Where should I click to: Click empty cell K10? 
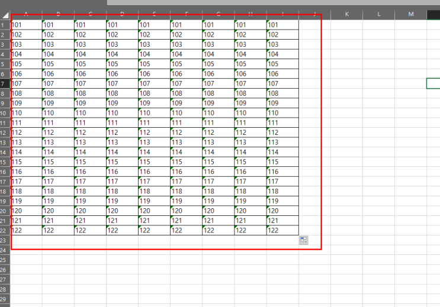(347, 113)
